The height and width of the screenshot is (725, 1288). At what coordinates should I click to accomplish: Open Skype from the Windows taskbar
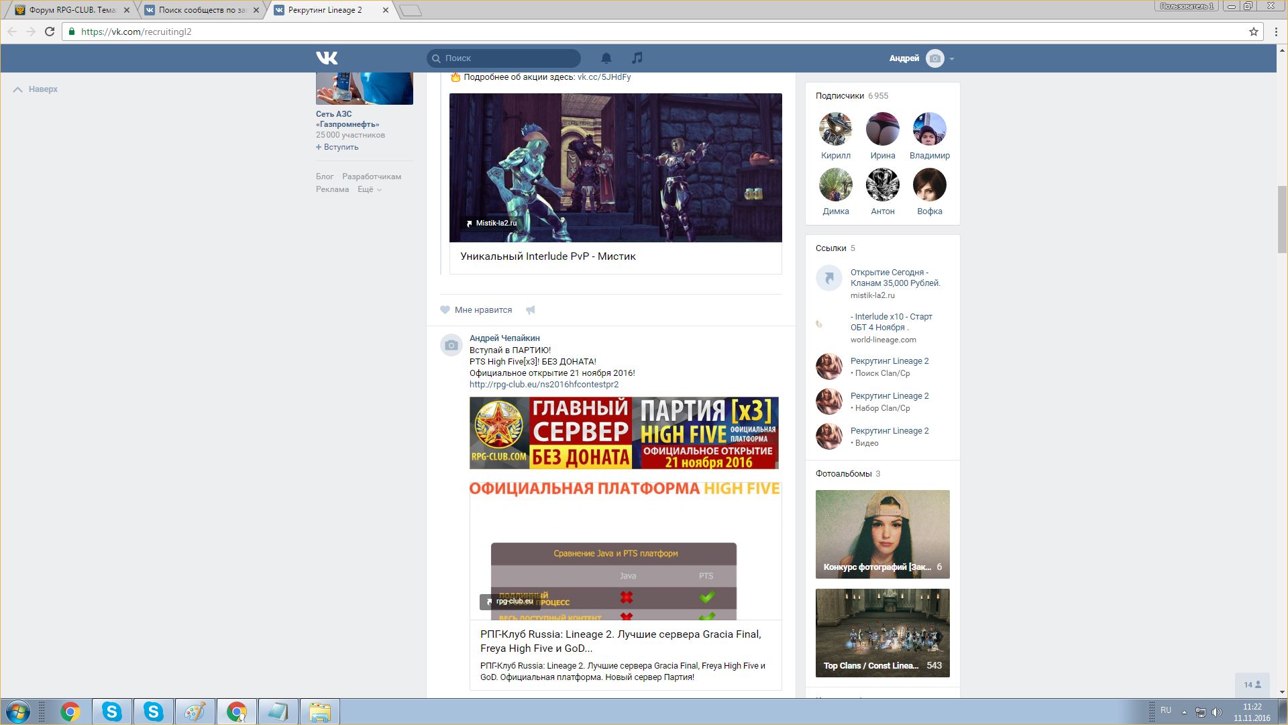pos(112,712)
